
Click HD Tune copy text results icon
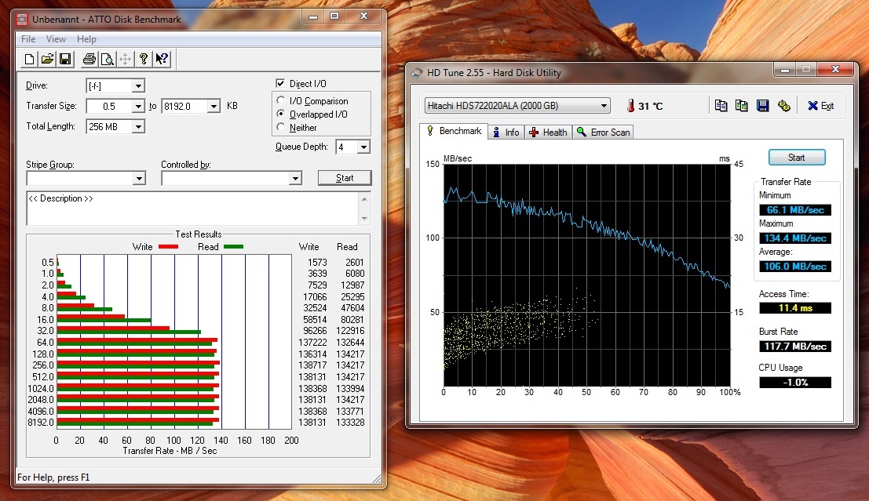click(721, 106)
